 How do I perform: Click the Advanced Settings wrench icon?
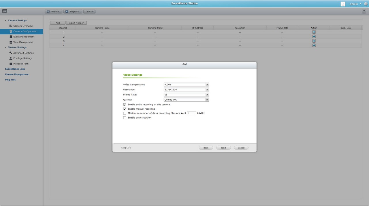coord(11,53)
